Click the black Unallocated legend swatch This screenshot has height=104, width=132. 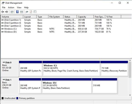click(x=3, y=98)
